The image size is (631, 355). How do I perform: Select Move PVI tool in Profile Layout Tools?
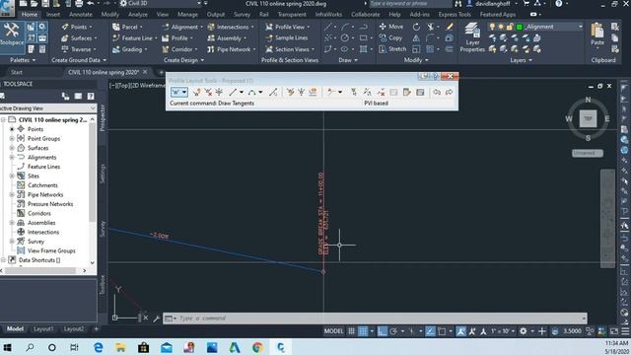click(x=219, y=92)
